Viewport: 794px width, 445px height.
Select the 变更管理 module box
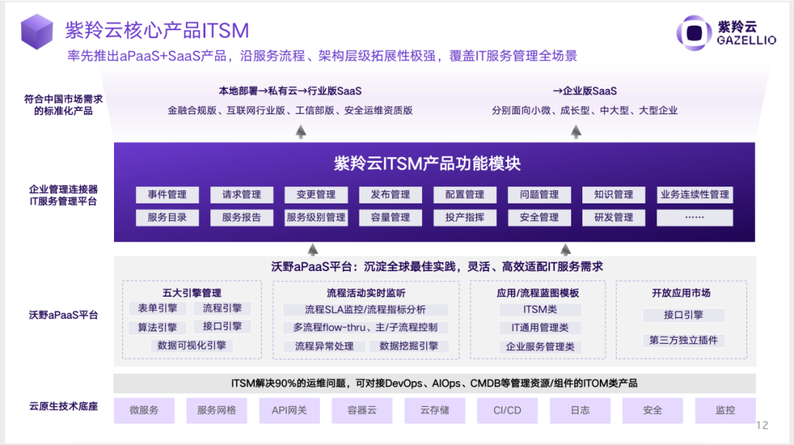(315, 195)
